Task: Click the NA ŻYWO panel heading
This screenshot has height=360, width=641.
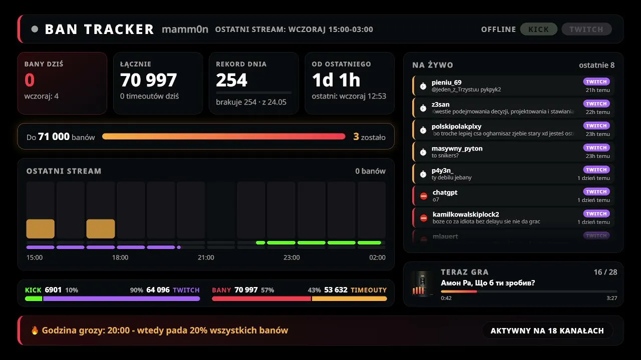Action: [x=433, y=65]
